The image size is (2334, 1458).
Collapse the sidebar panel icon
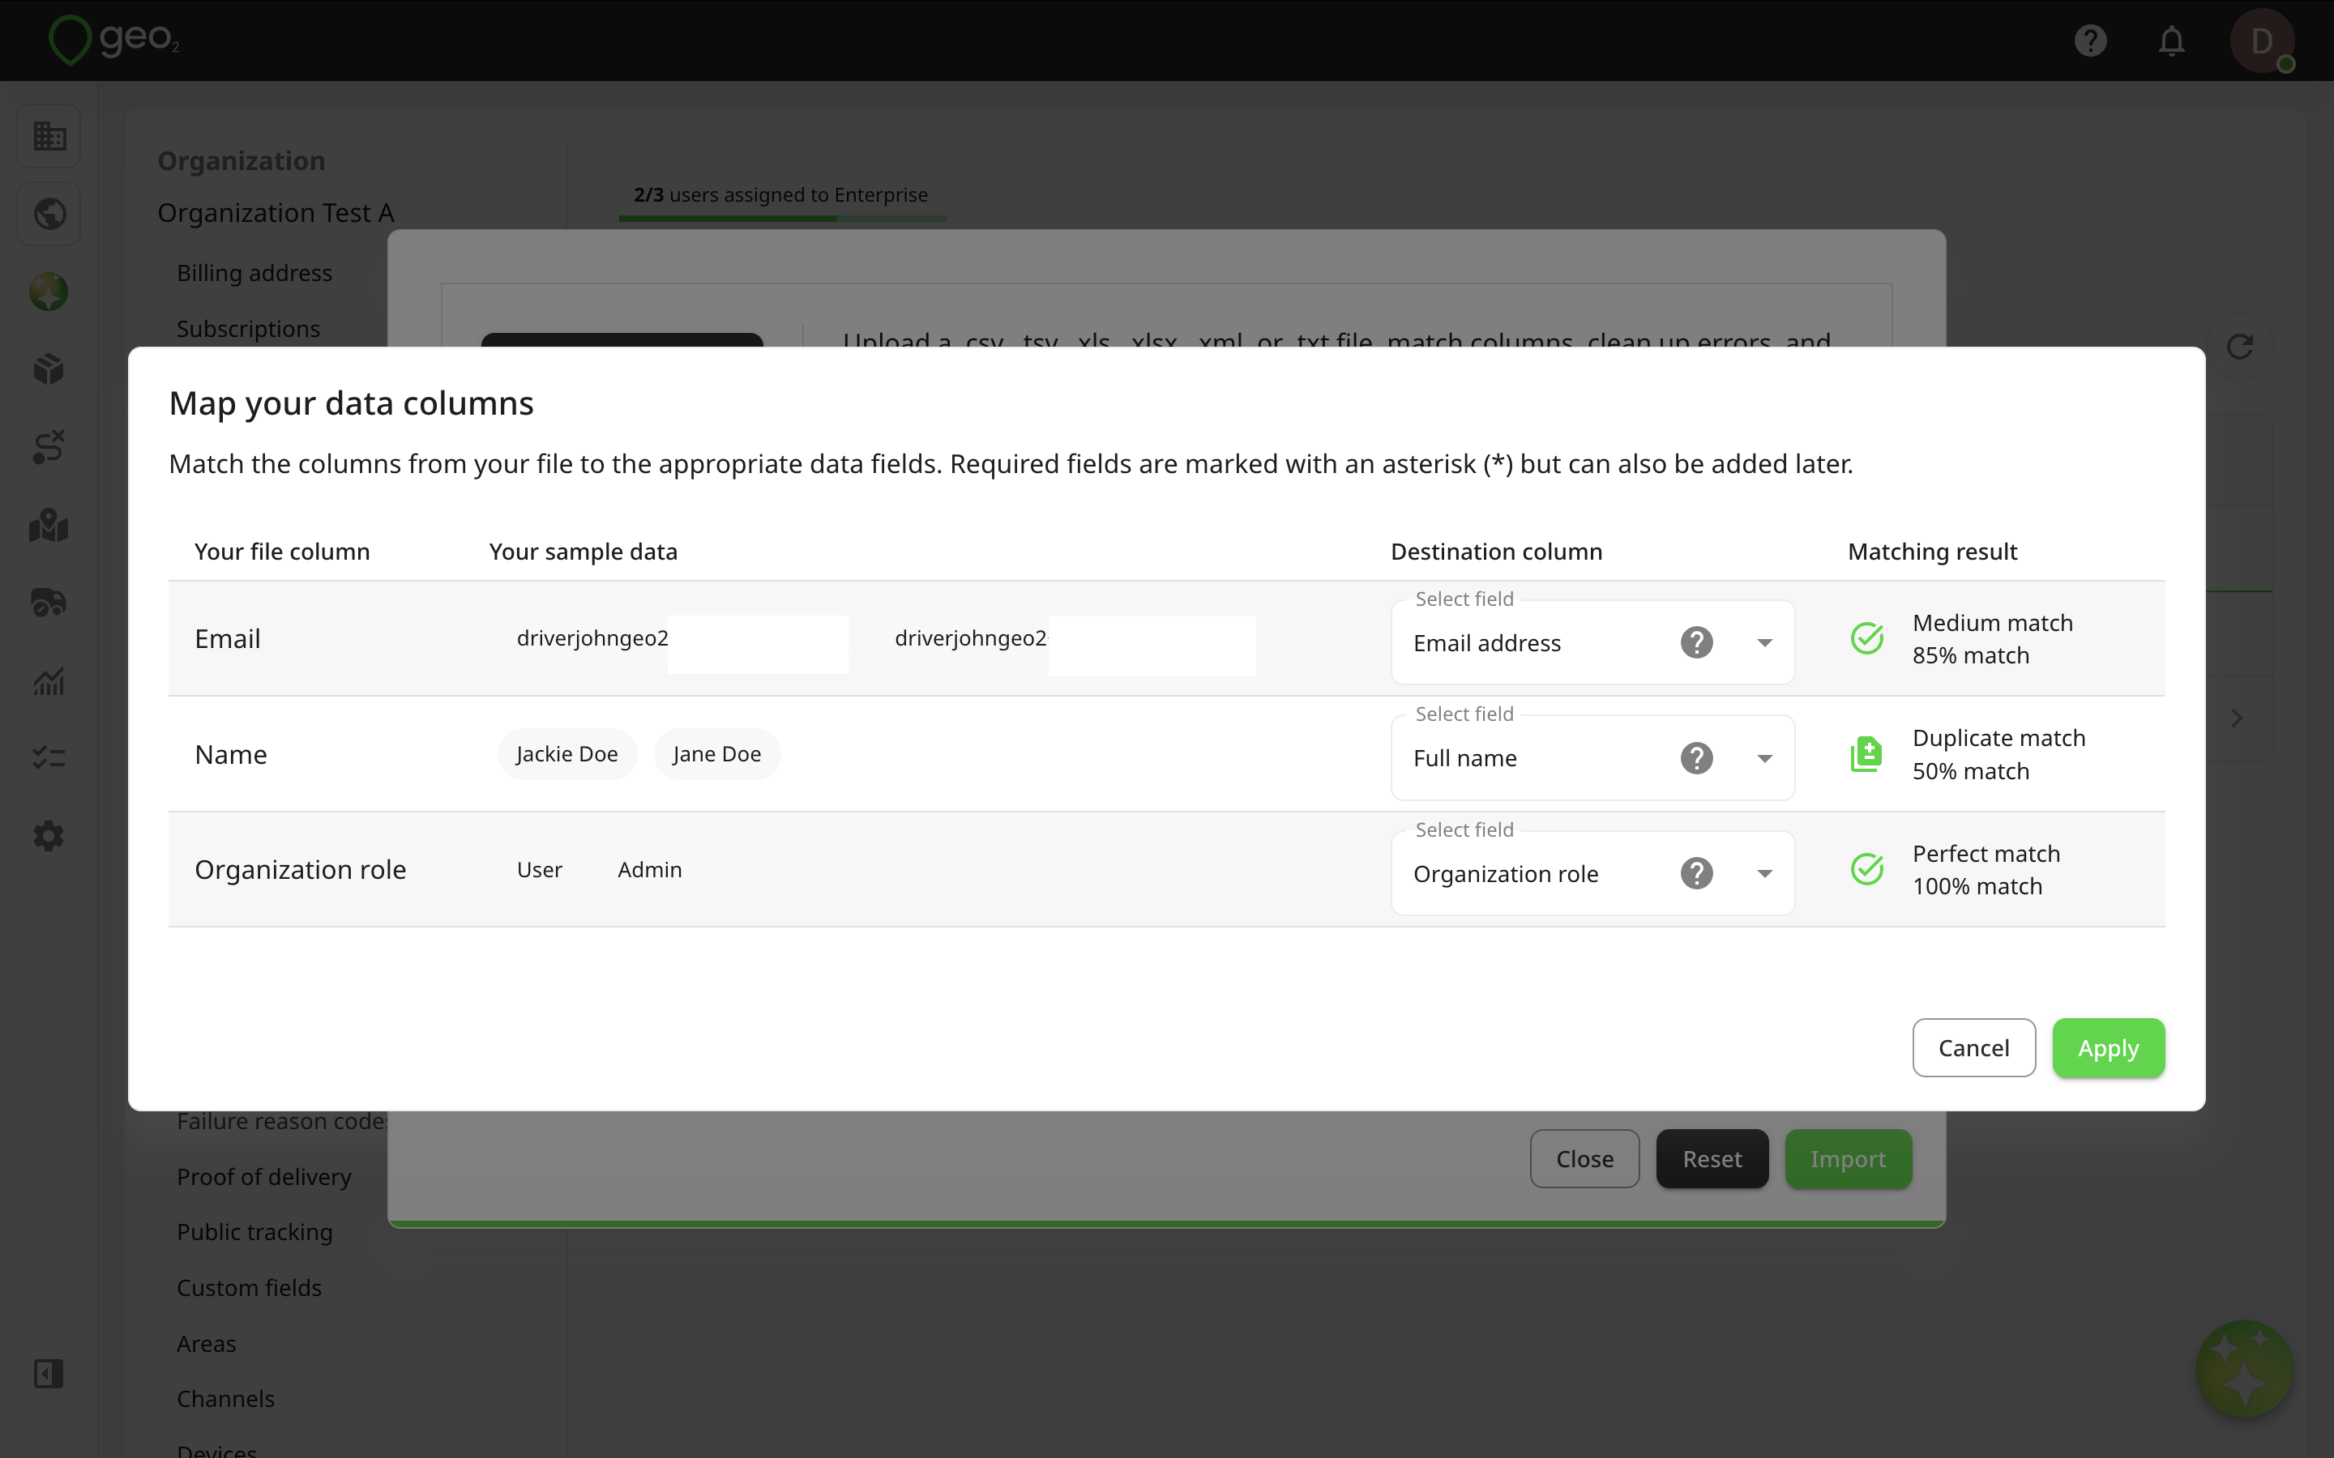pyautogui.click(x=49, y=1373)
